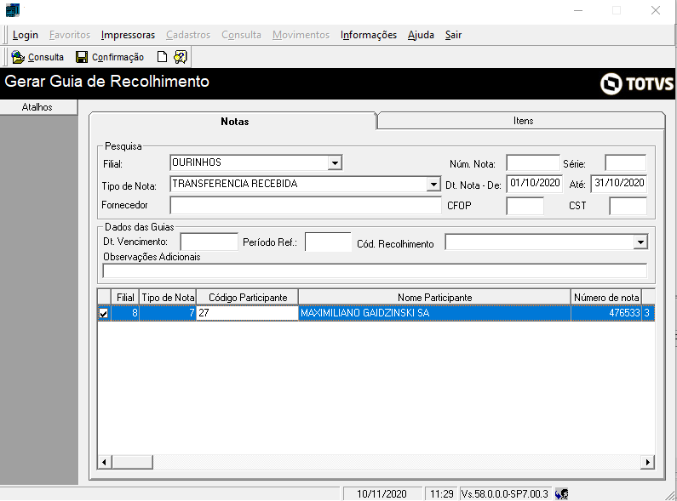Click the OURINHOS Filial combo box
The height and width of the screenshot is (501, 677).
click(x=255, y=162)
